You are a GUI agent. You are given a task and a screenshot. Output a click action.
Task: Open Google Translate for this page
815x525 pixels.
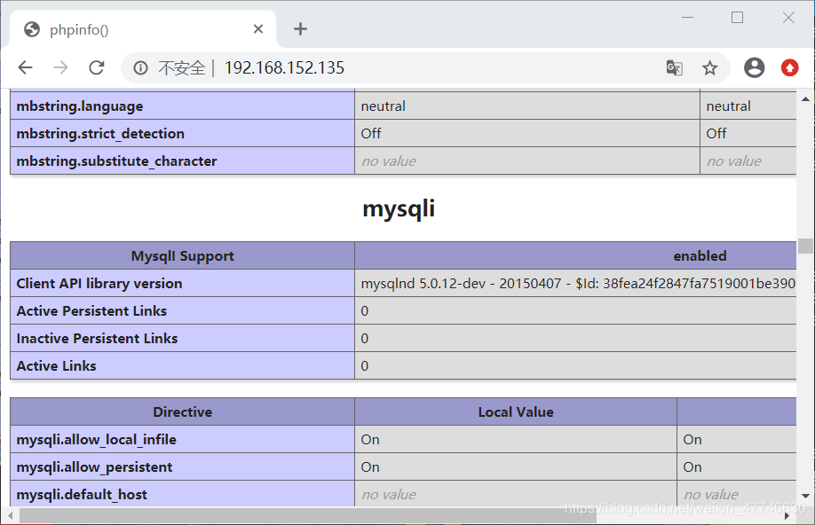tap(674, 68)
